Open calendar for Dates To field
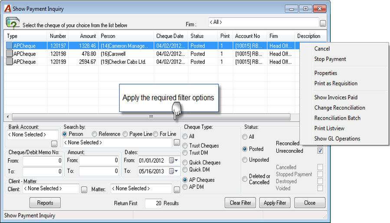 click(174, 171)
